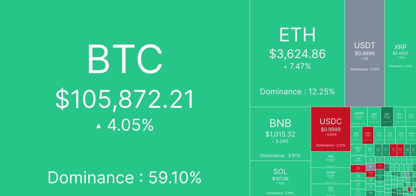This screenshot has height=196, width=416.
Task: Click the XRP tile
Action: coord(400,53)
